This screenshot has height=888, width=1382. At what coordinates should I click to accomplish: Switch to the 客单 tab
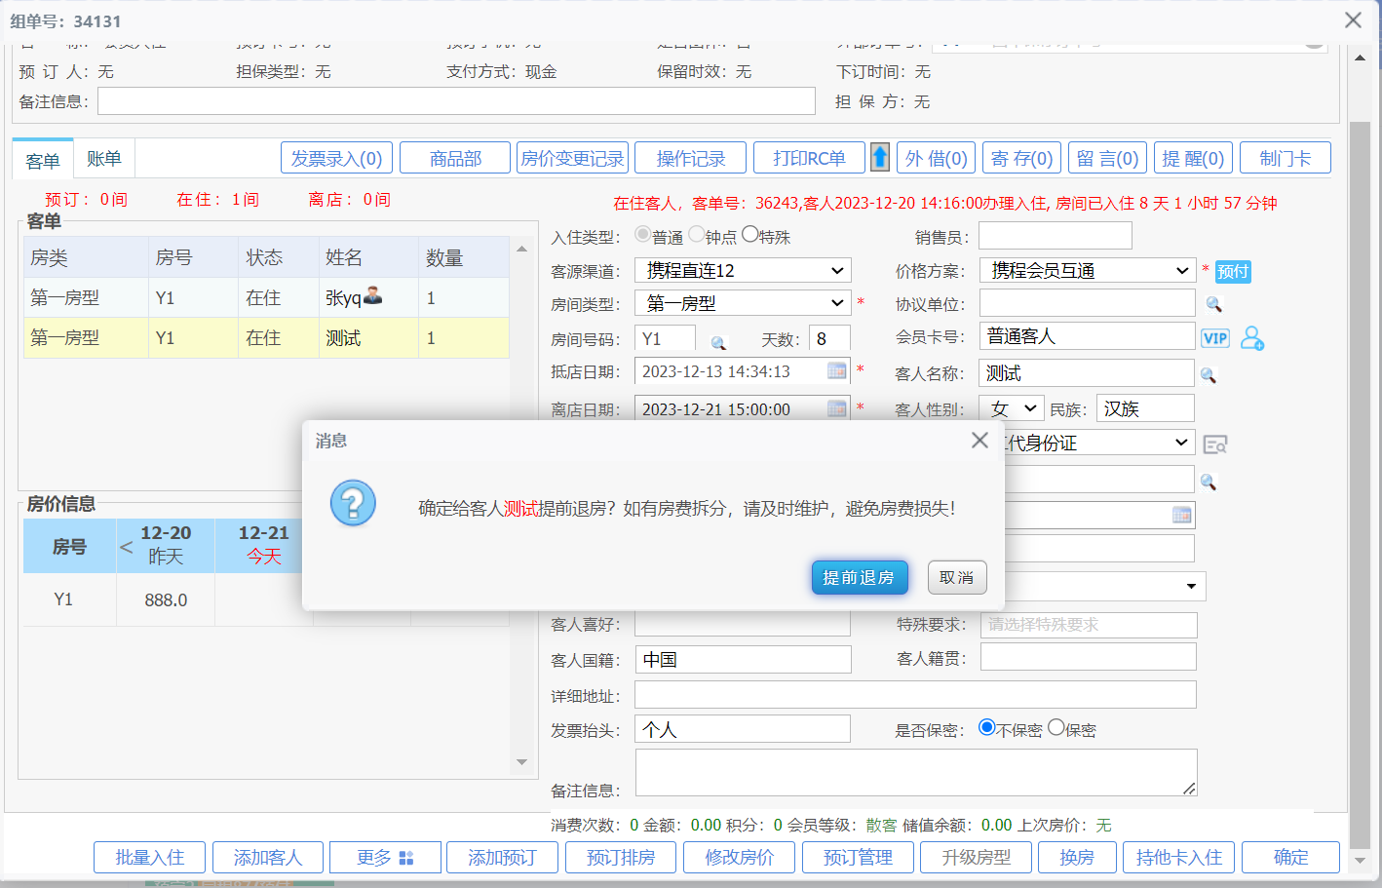[x=43, y=160]
